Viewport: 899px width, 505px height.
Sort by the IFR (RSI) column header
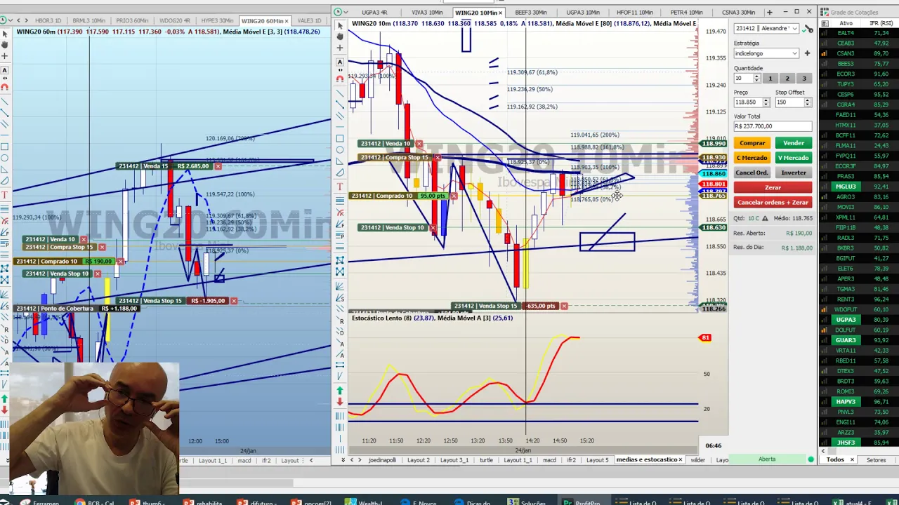tap(880, 23)
